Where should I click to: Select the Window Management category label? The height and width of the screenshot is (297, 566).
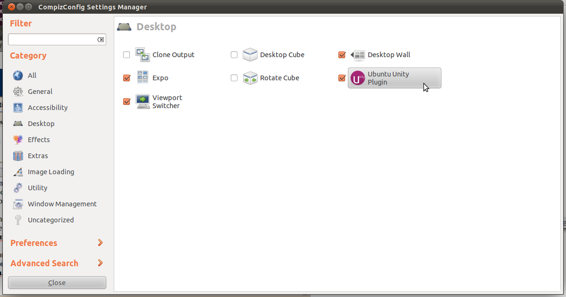tap(62, 204)
